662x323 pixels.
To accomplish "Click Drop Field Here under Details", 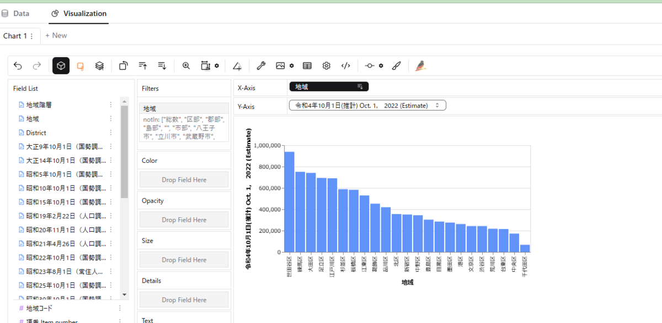I will pos(184,300).
